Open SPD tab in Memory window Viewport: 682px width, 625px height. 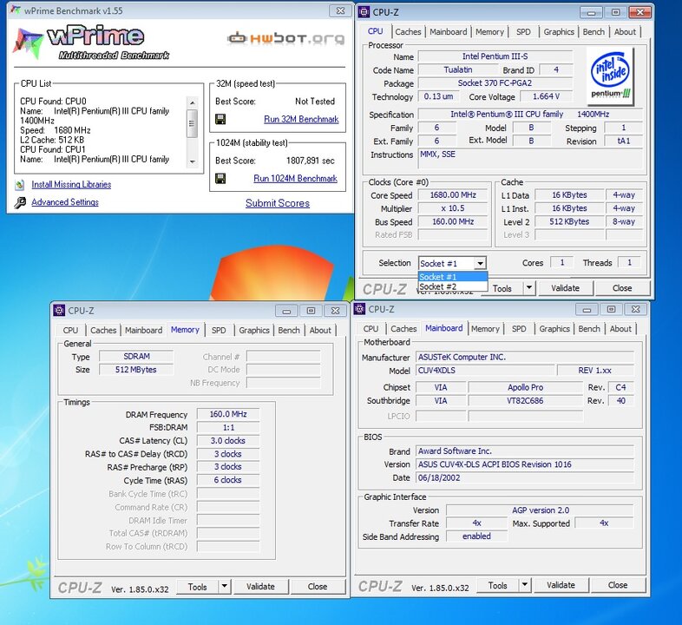[x=219, y=331]
